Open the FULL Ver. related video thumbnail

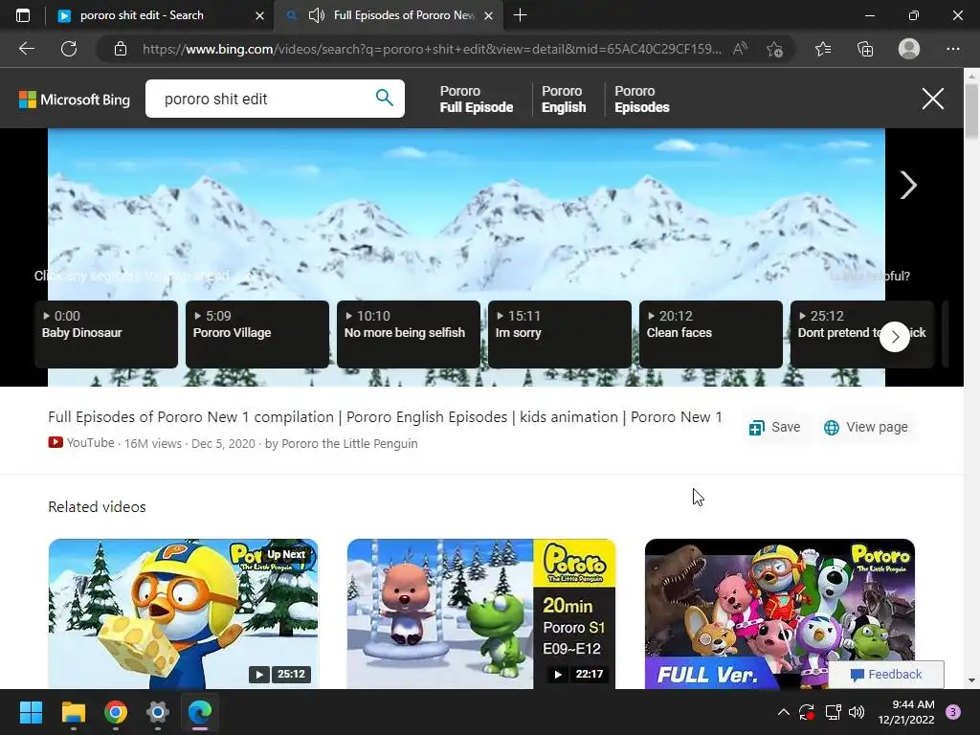779,613
